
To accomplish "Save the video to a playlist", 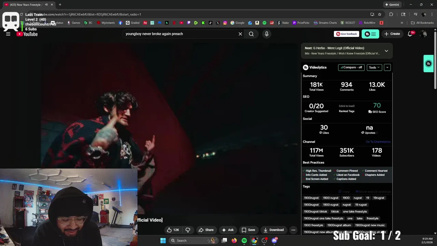I will (x=249, y=230).
